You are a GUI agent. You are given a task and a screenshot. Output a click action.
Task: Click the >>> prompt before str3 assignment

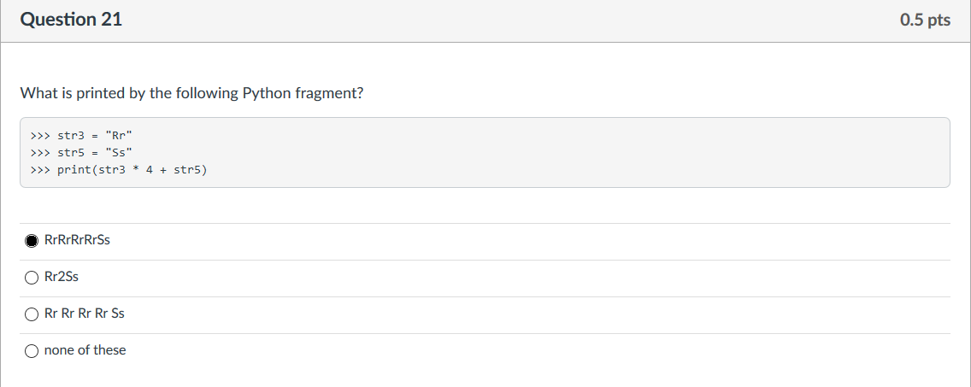tap(39, 134)
